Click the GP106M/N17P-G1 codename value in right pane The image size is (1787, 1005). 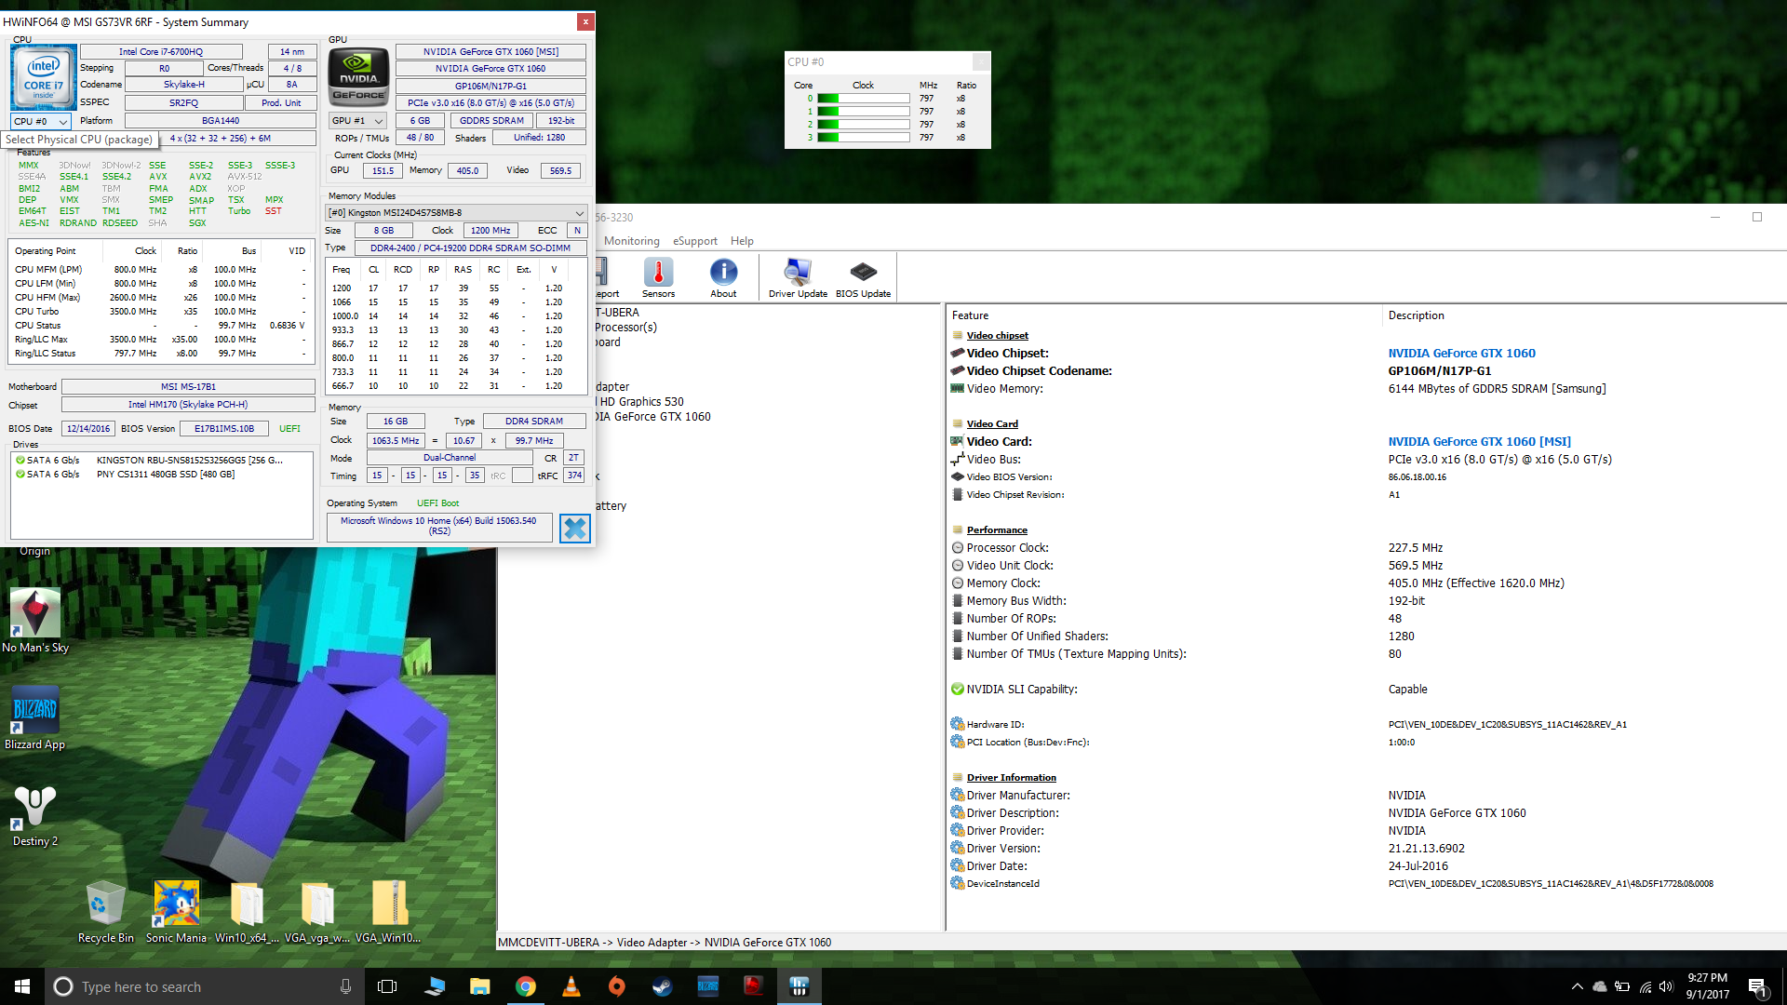coord(1439,370)
